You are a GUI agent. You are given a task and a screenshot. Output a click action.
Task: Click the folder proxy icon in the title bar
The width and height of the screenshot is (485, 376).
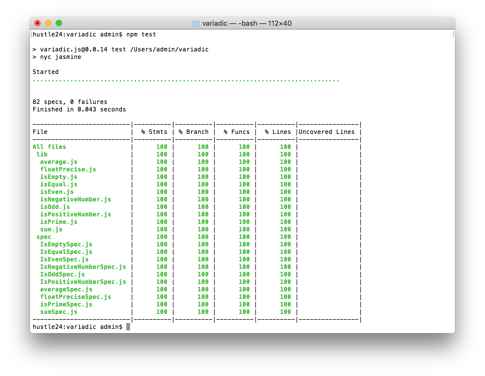(x=196, y=23)
